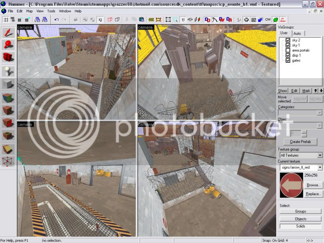Select the Apply Decals tool
The width and height of the screenshot is (324, 243).
pos(8,123)
